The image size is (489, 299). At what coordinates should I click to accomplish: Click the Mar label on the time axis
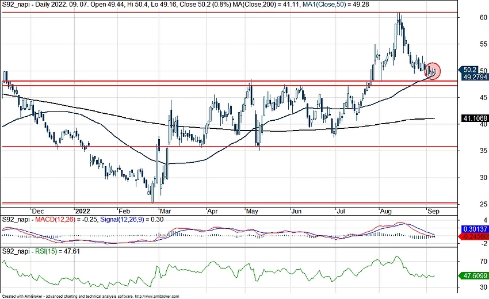pyautogui.click(x=166, y=210)
